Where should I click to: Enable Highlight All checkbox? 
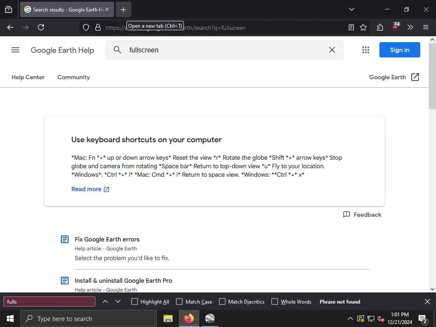[134, 302]
